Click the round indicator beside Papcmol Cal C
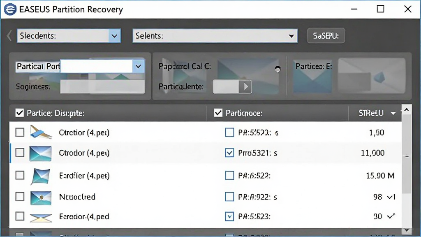The height and width of the screenshot is (237, 421). click(278, 69)
